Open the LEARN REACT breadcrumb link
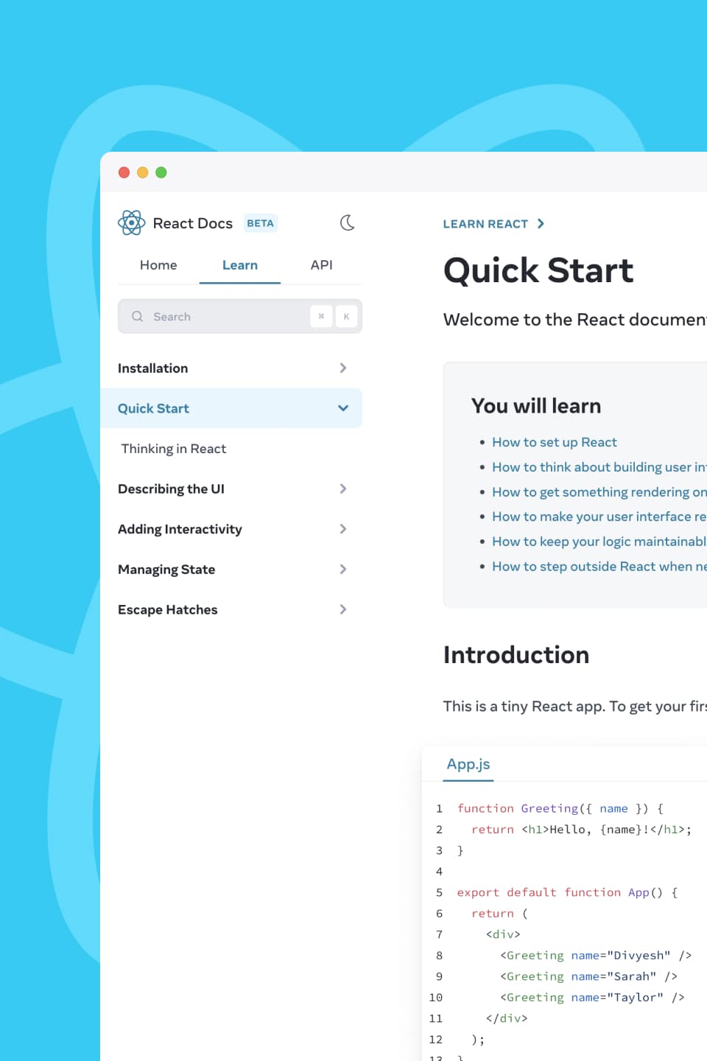Viewport: 707px width, 1061px height. (x=485, y=223)
